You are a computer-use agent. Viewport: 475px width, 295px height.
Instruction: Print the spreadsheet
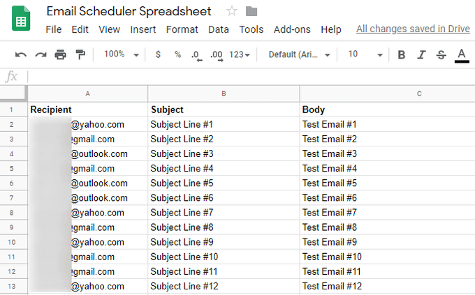coord(61,54)
